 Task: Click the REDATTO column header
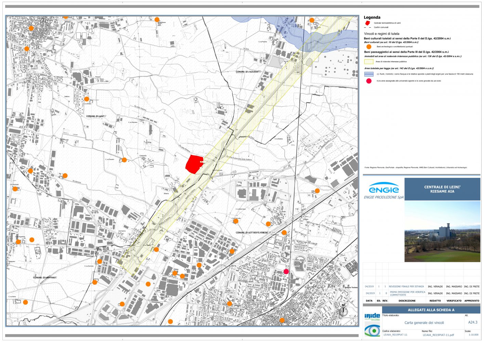(435, 301)
